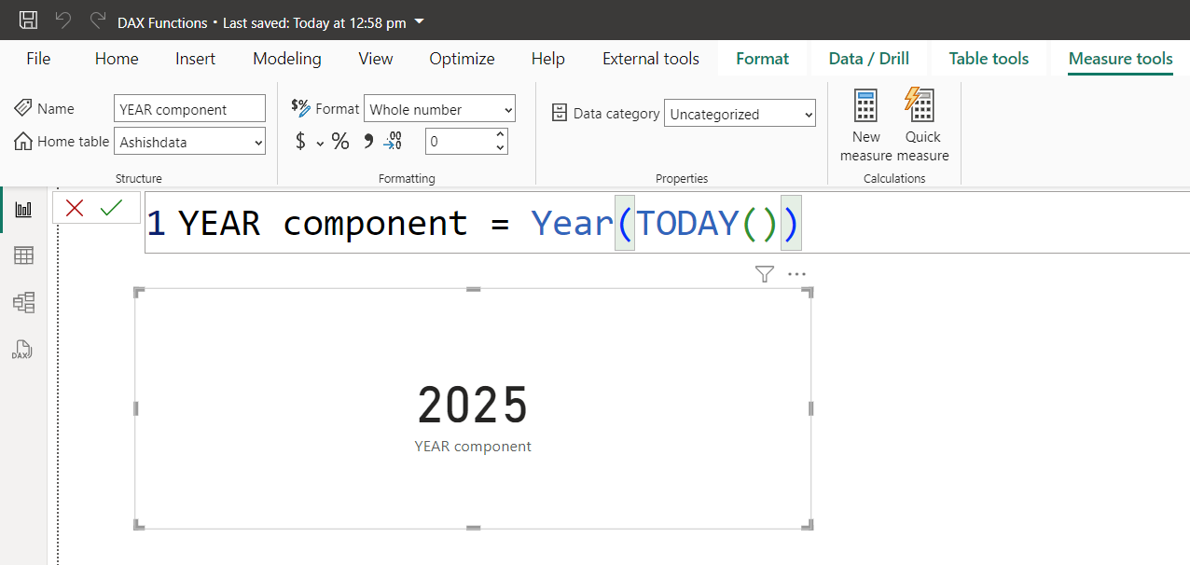Switch to Table tools tab
1190x565 pixels.
pos(989,59)
